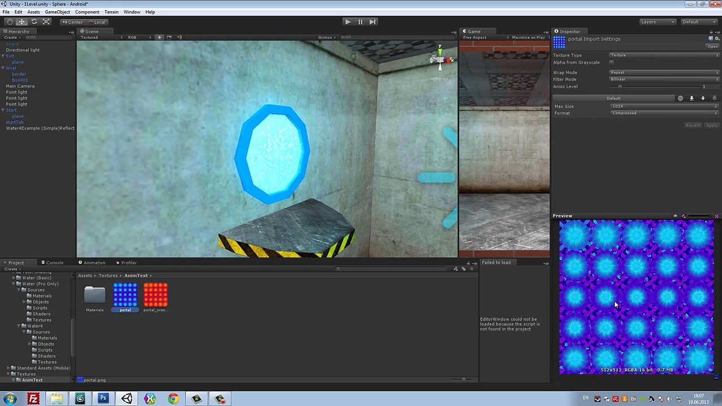The height and width of the screenshot is (406, 722).
Task: Click the Pause button in toolbar
Action: click(x=360, y=21)
